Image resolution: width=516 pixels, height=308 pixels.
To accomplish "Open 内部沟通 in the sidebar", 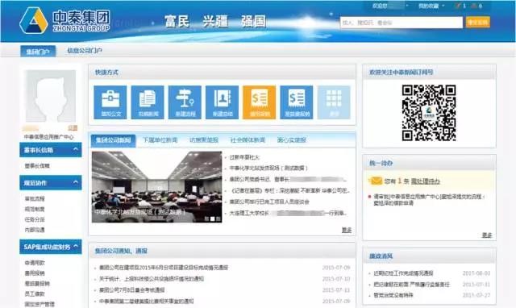I will tap(35, 230).
